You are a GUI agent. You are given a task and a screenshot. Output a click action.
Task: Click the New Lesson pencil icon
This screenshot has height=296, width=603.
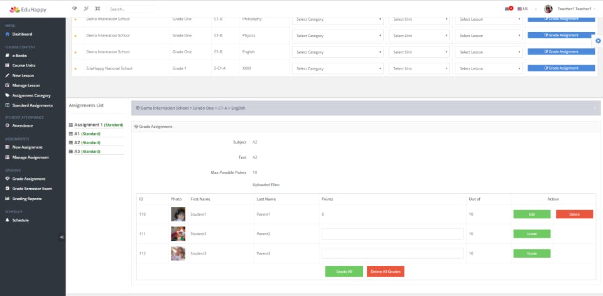8,76
